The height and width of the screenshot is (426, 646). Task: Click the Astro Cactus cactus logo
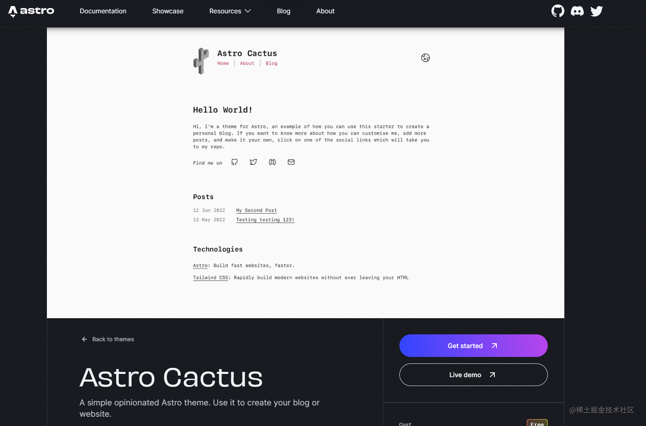tap(201, 61)
